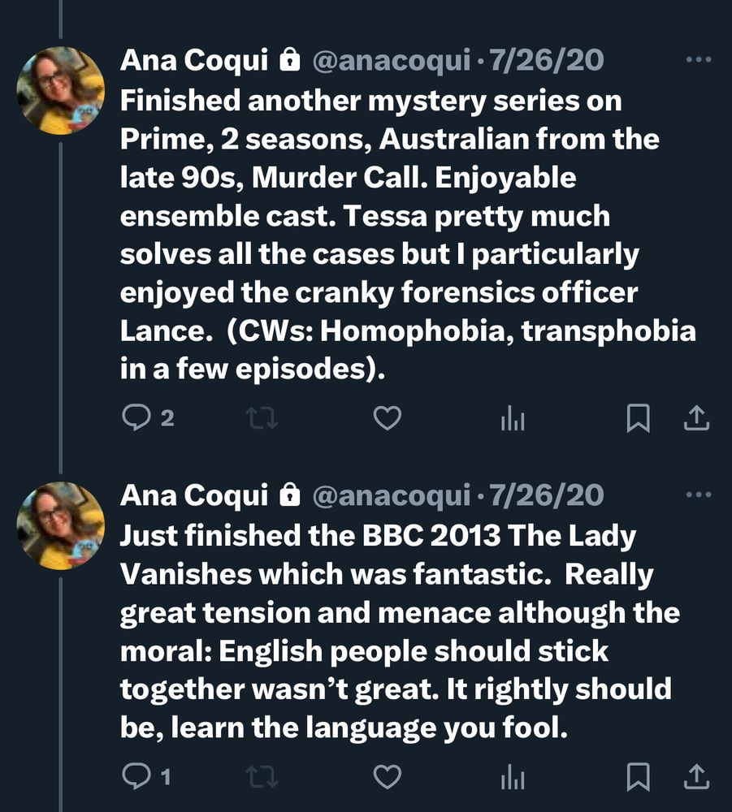732x812 pixels.
Task: Bookmark The Lady Vanishes tweet
Action: pos(639,777)
